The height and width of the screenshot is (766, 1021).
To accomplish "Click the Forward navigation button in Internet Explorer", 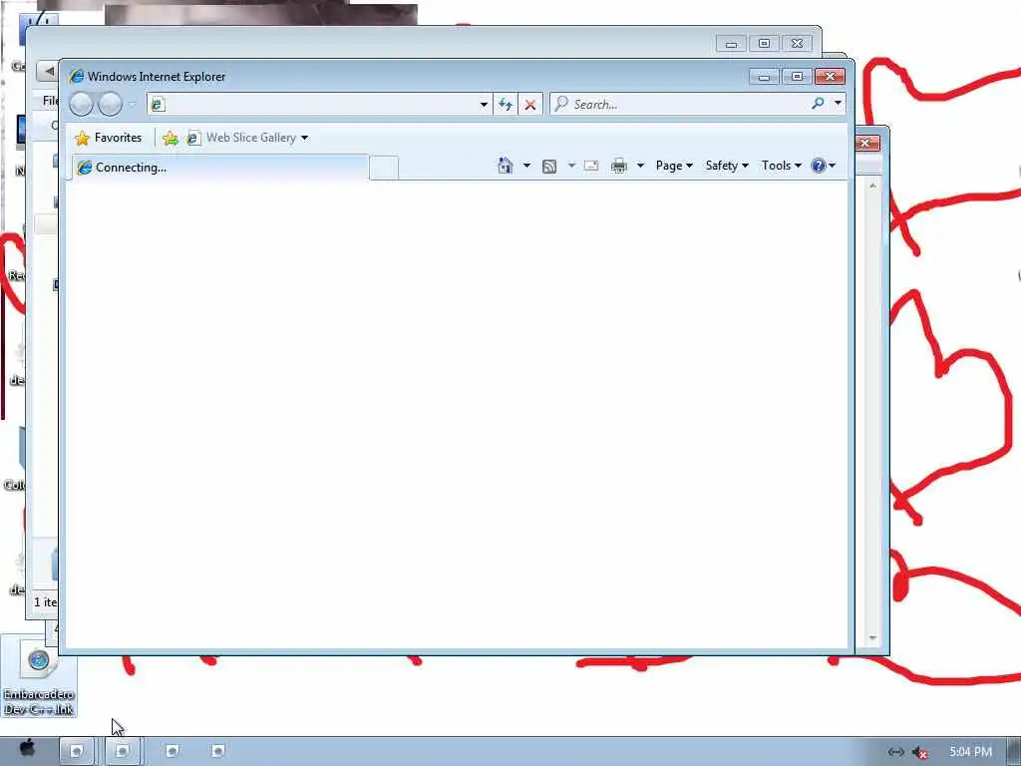I will (x=110, y=104).
